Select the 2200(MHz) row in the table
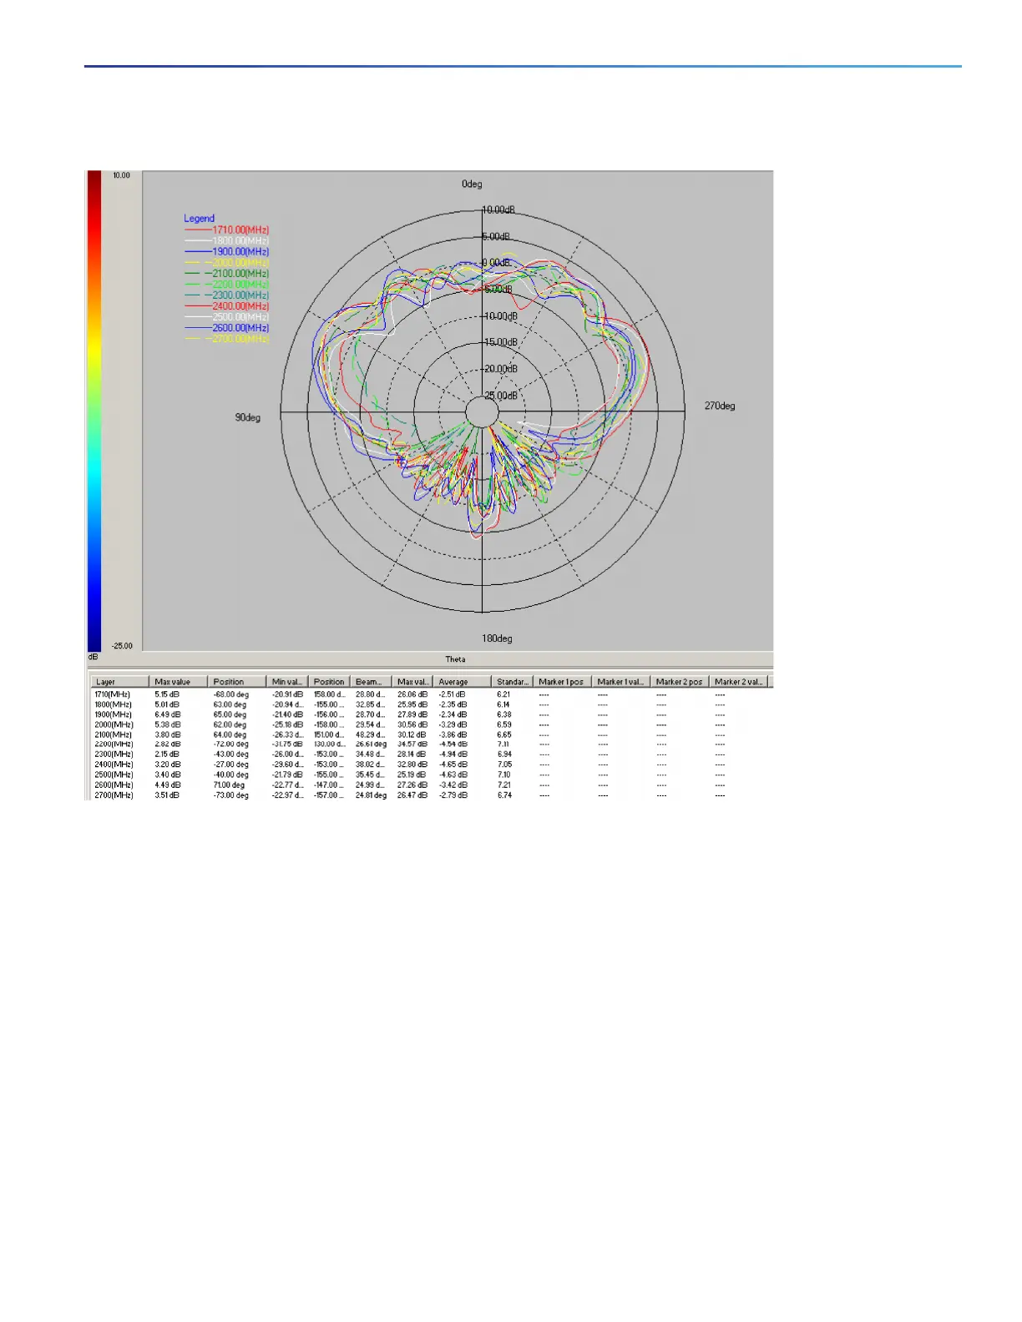The image size is (1022, 1322). tap(429, 744)
